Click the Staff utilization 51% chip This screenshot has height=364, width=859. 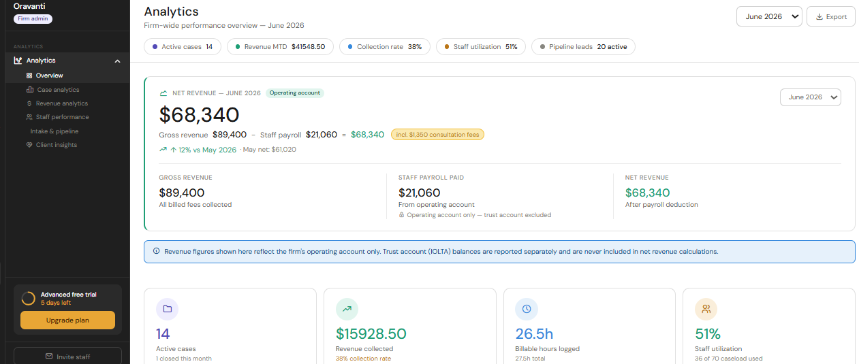point(481,47)
